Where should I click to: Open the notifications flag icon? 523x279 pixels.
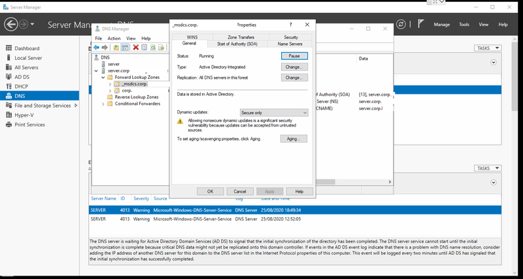click(421, 24)
